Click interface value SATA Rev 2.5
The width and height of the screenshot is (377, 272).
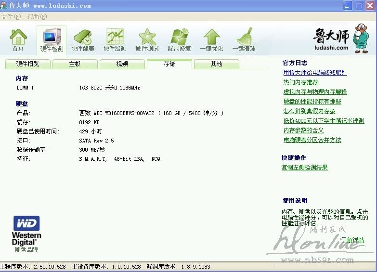(96, 141)
